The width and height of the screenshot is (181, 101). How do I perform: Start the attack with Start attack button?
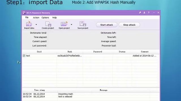click(107, 25)
